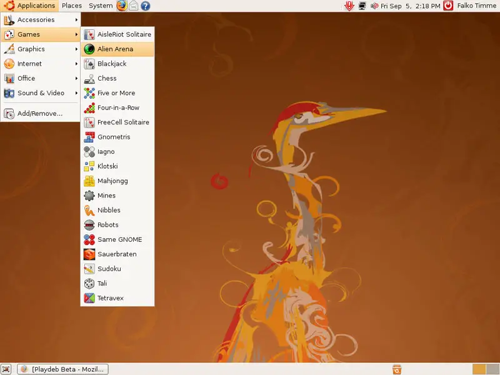Select the Games category in Applications menu
The image size is (500, 375).
41,34
